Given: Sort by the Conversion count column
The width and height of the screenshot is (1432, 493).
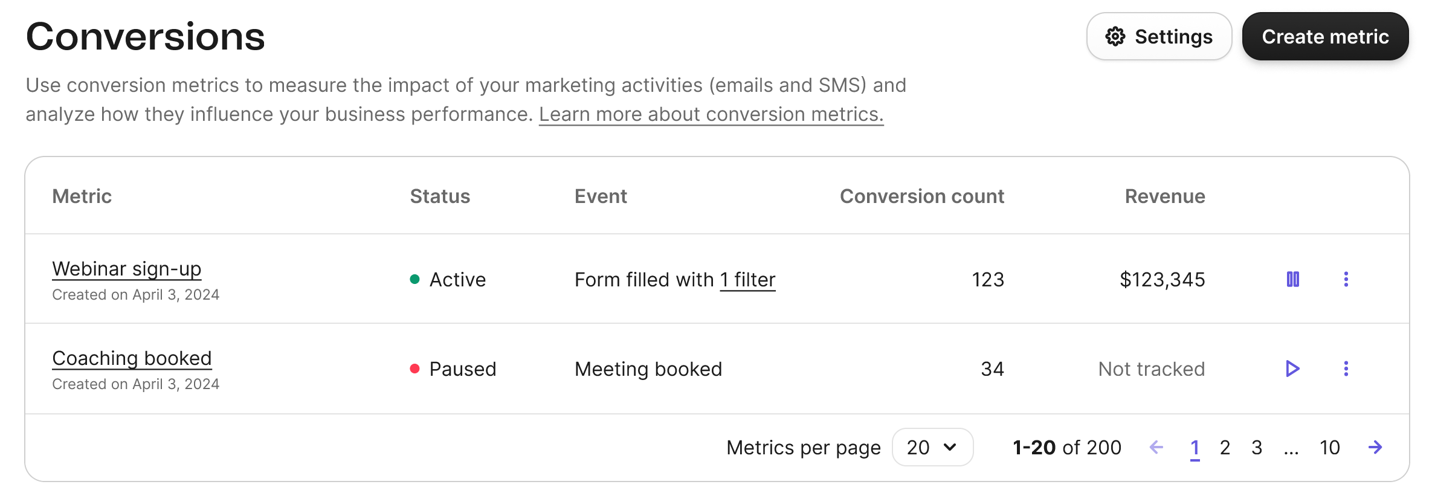Looking at the screenshot, I should coord(921,196).
